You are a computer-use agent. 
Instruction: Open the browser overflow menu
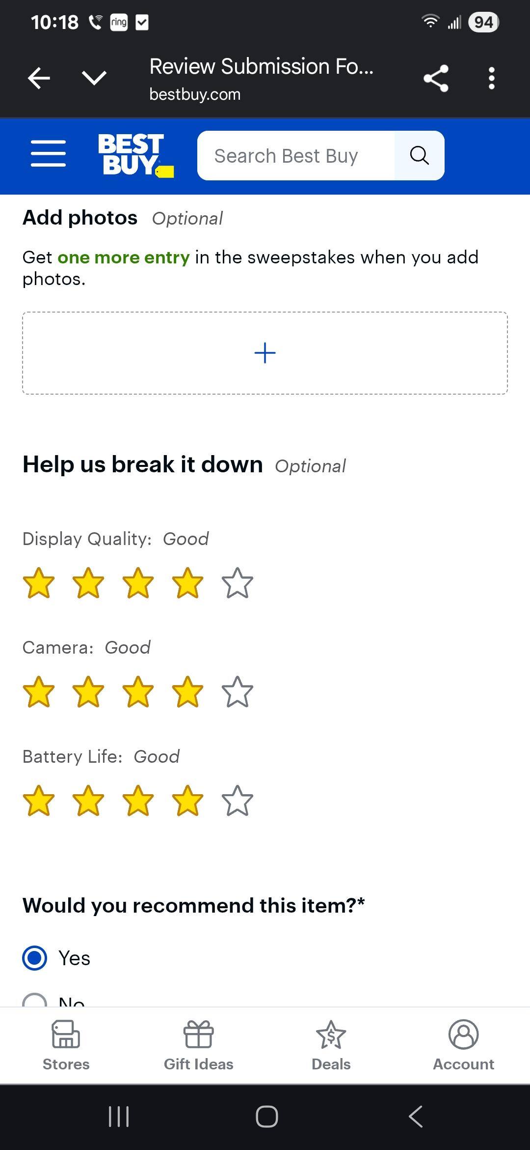(491, 78)
